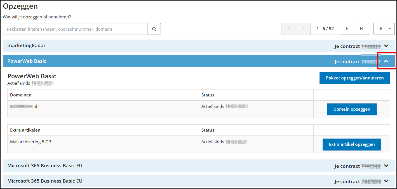Select the Mailarchivering 5 GB row entry
397x189 pixels.
point(31,142)
